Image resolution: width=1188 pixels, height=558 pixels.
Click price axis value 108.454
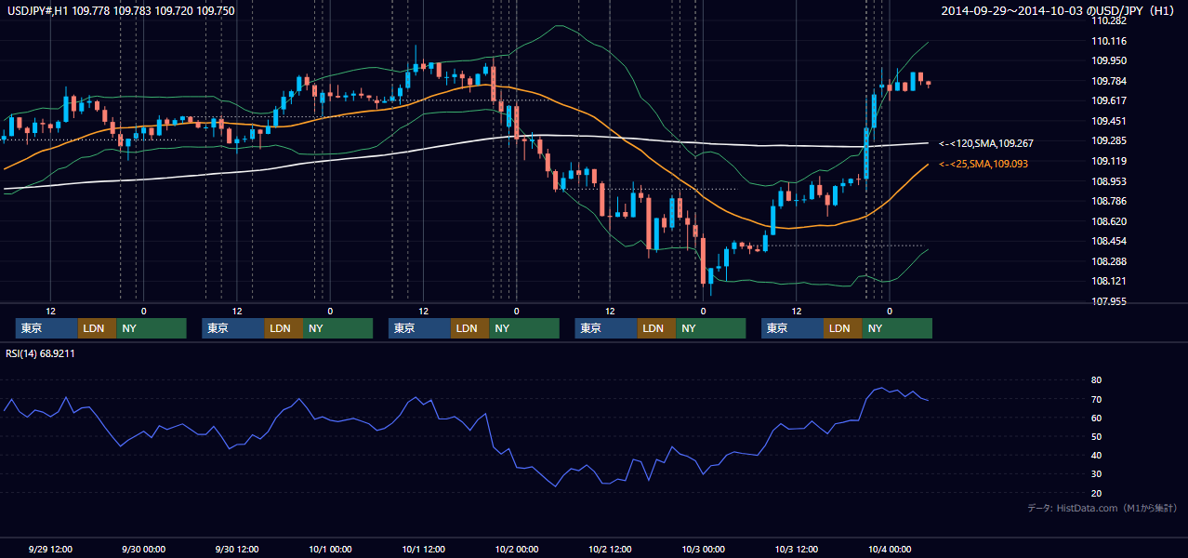[1111, 241]
